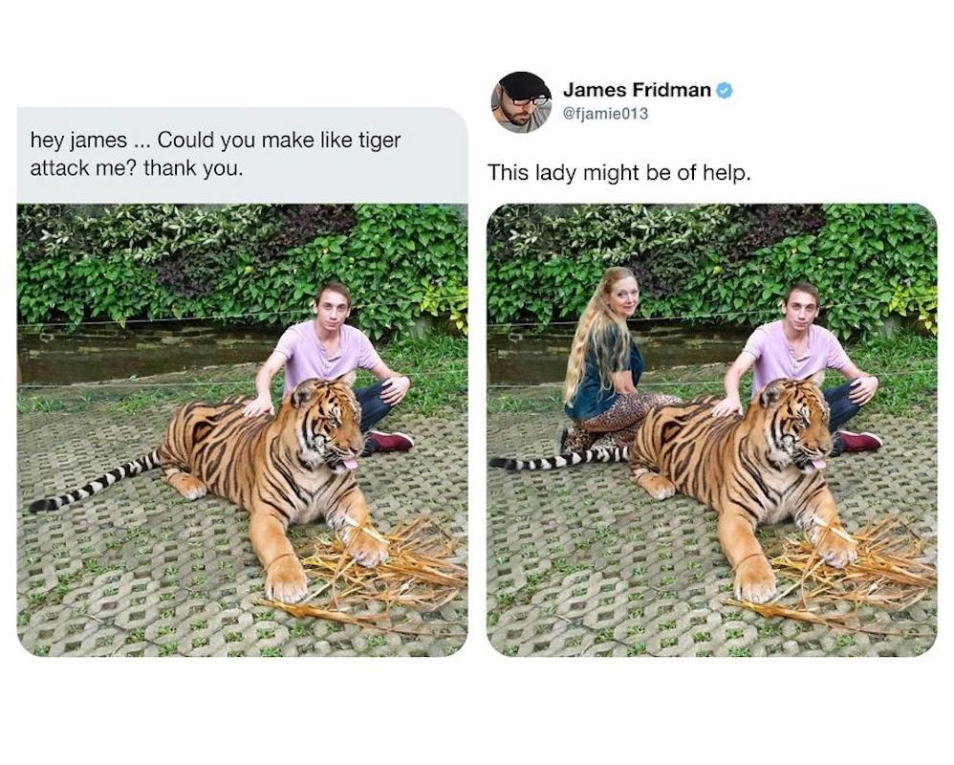Click the "hey james" request message text
The width and height of the screenshot is (954, 765).
[x=215, y=153]
